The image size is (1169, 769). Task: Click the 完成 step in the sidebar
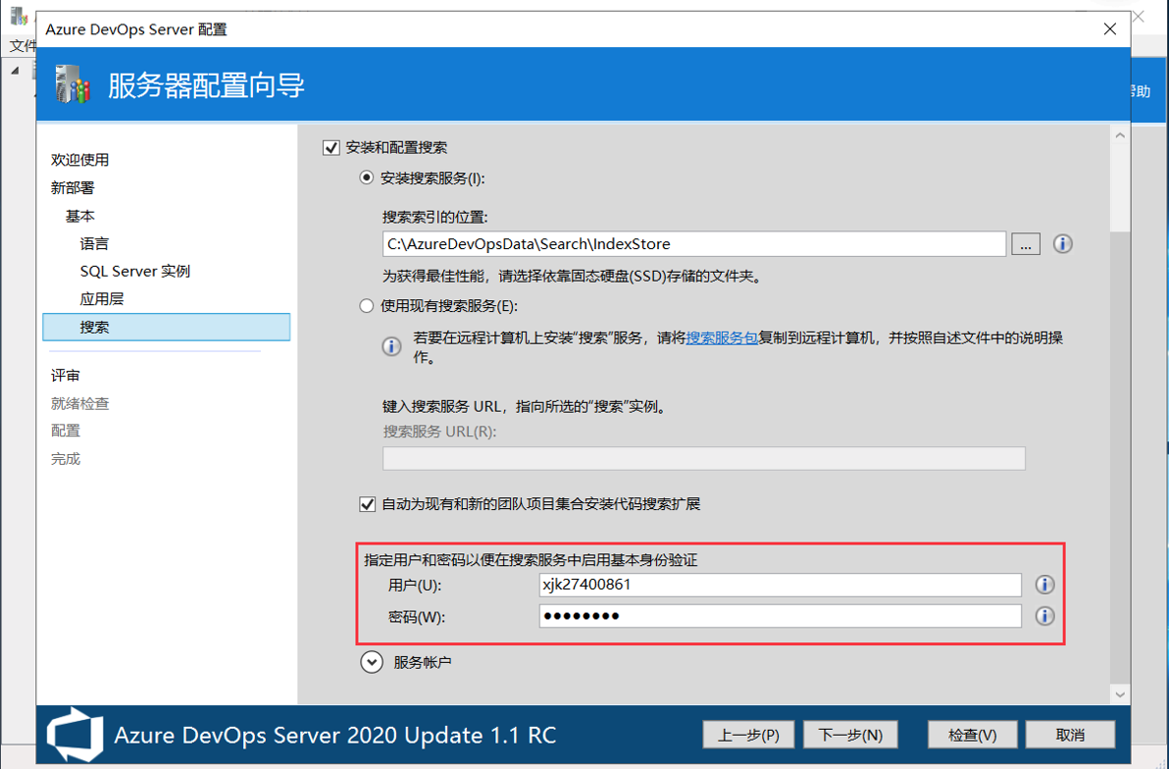pos(65,459)
